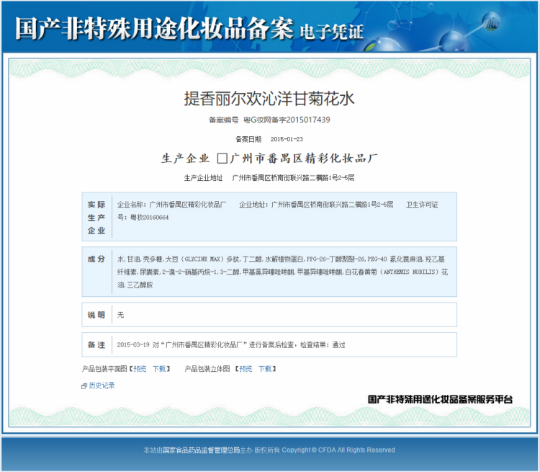Click the 实际生产企业 row label
Screen dimensions: 540x472
[x=96, y=218]
